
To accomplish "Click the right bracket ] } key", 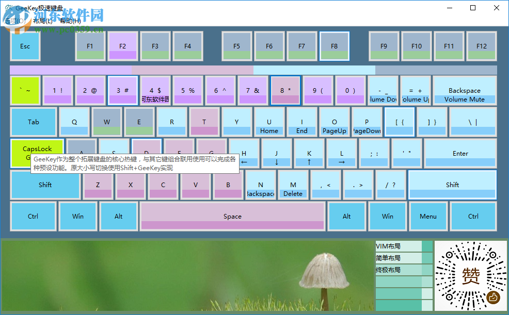I will 432,122.
